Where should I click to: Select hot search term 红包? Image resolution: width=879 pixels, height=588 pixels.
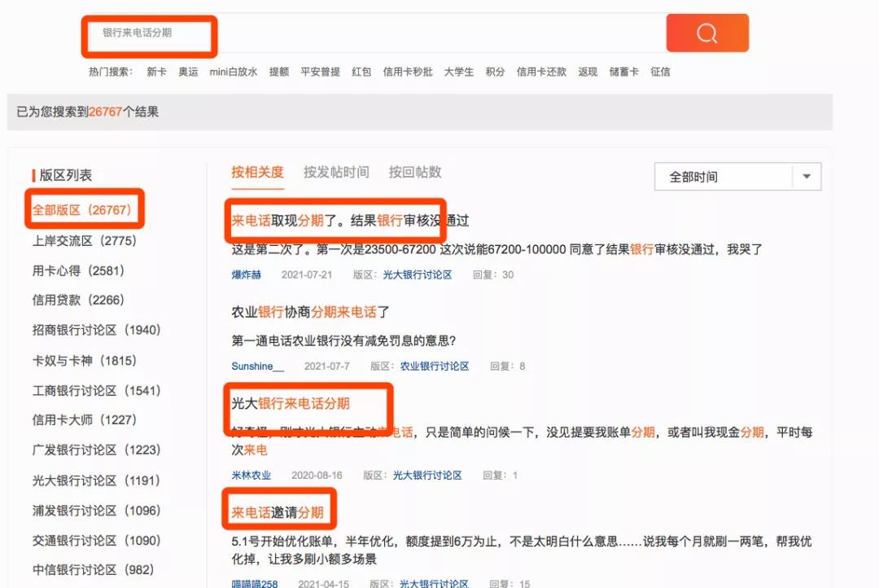click(361, 72)
